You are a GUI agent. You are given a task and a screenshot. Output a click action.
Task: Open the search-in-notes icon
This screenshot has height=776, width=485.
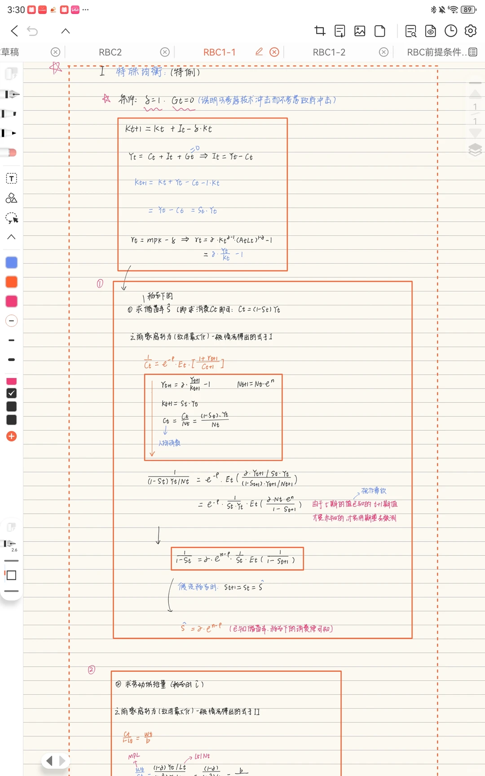pos(411,31)
